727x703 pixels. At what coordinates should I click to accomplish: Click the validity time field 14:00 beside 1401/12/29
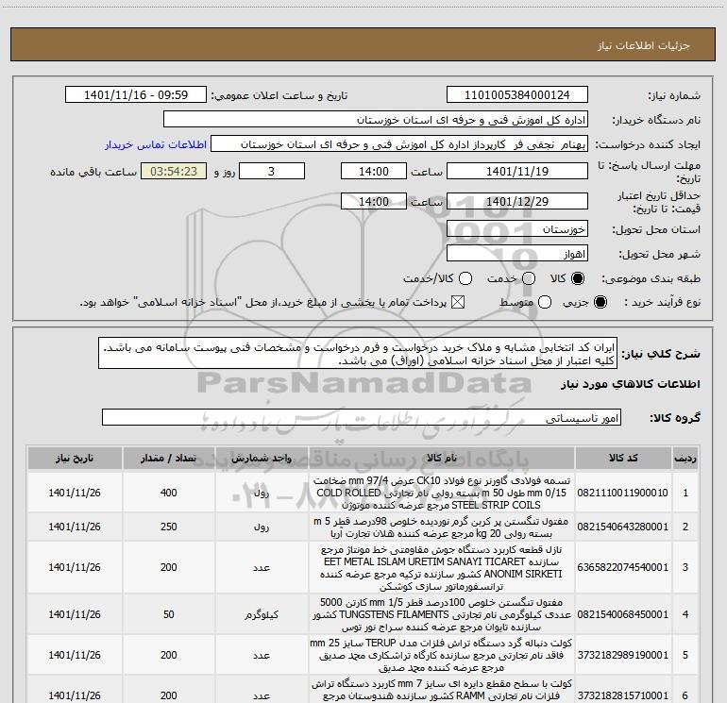[374, 201]
